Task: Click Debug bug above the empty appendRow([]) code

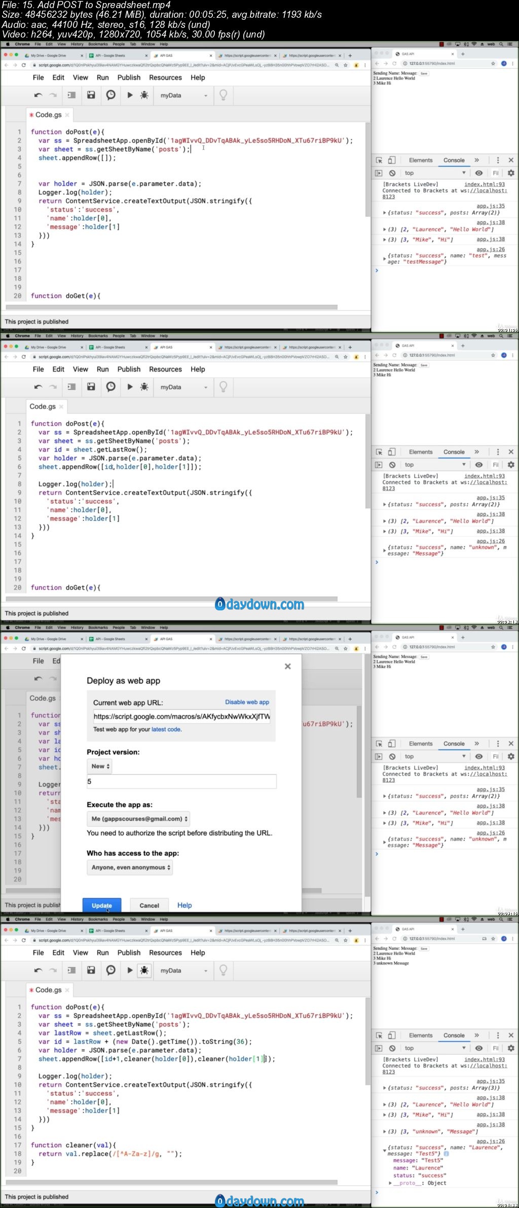Action: 144,95
